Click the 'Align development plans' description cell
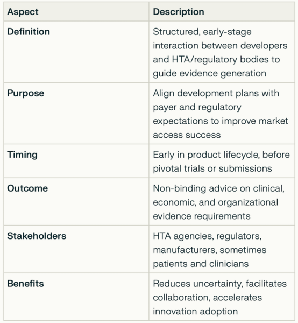The image size is (298, 323). 222,113
